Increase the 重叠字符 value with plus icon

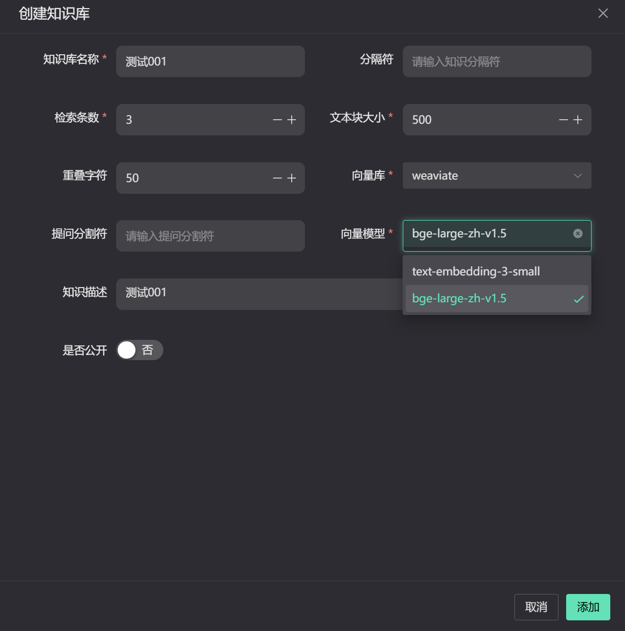point(292,178)
